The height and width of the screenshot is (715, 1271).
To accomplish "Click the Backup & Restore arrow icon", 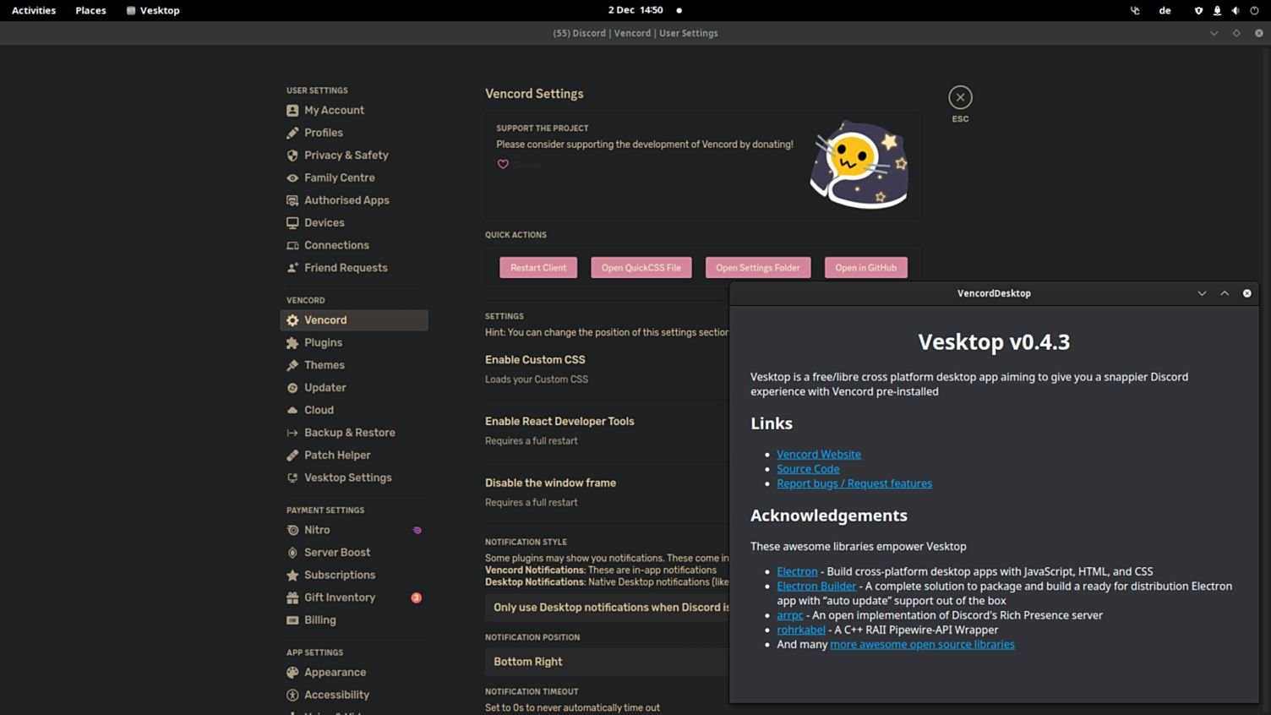I will tap(292, 432).
